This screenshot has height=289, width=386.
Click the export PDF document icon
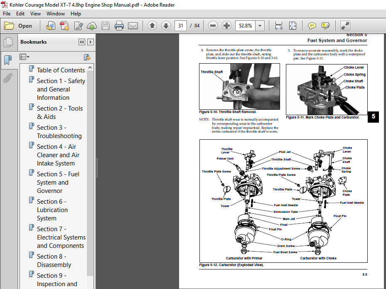[x=50, y=26]
